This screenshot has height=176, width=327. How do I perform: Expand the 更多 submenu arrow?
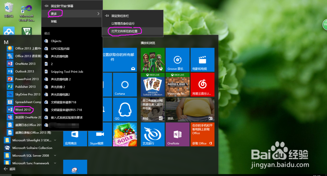98,13
